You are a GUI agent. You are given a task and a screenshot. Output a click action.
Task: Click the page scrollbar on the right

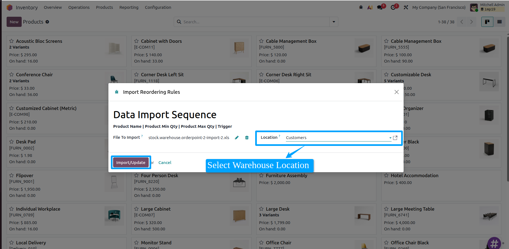coord(507,110)
